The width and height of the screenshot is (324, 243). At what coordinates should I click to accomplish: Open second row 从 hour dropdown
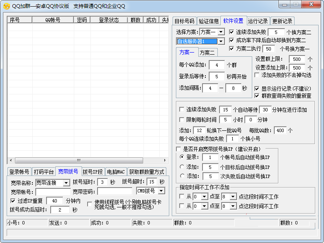coord(205,206)
